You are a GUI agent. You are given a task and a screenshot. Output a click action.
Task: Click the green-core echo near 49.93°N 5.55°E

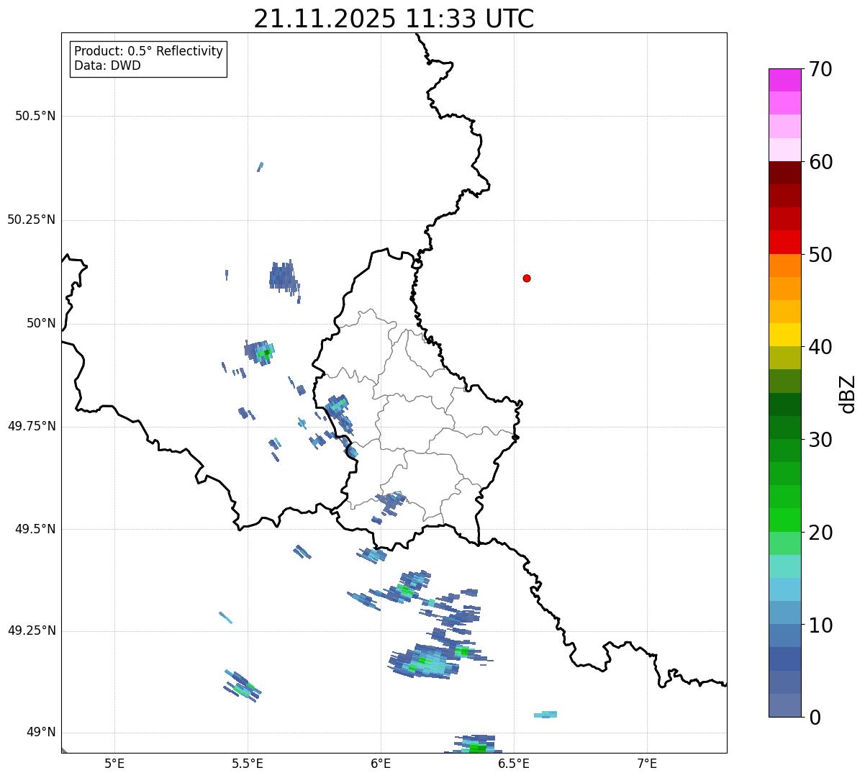coord(261,352)
